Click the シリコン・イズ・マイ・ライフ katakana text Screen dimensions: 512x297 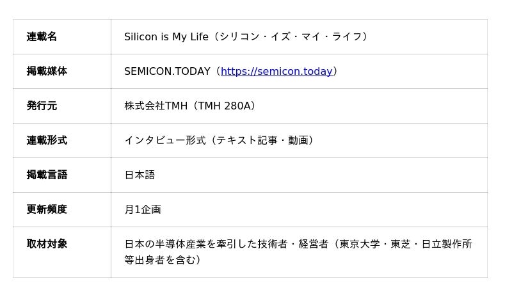pos(292,37)
